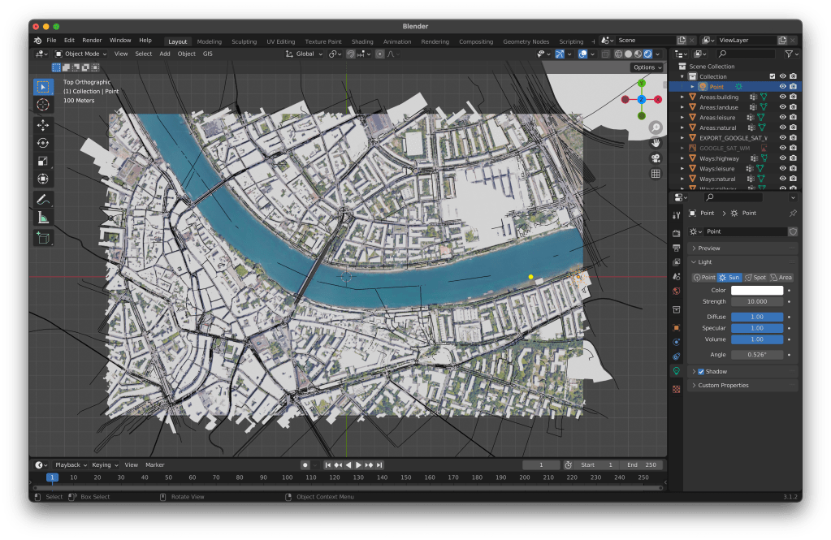The width and height of the screenshot is (831, 540).
Task: Open the Sculpting workspace tab
Action: click(244, 41)
